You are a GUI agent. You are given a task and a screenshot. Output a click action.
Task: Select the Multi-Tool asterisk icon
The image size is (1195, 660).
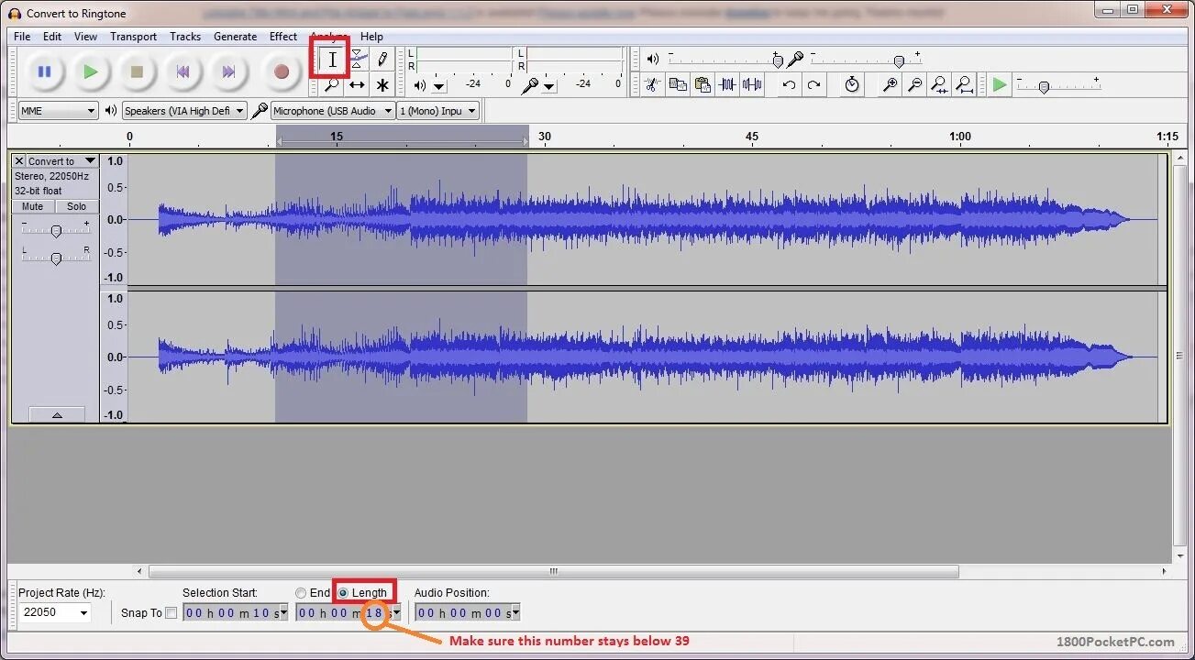click(382, 84)
